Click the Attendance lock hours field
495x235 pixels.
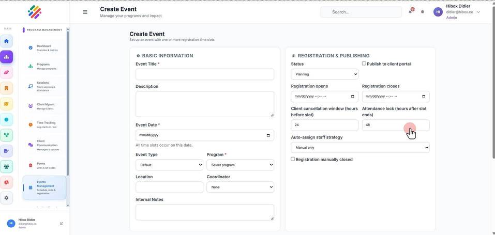pyautogui.click(x=396, y=125)
